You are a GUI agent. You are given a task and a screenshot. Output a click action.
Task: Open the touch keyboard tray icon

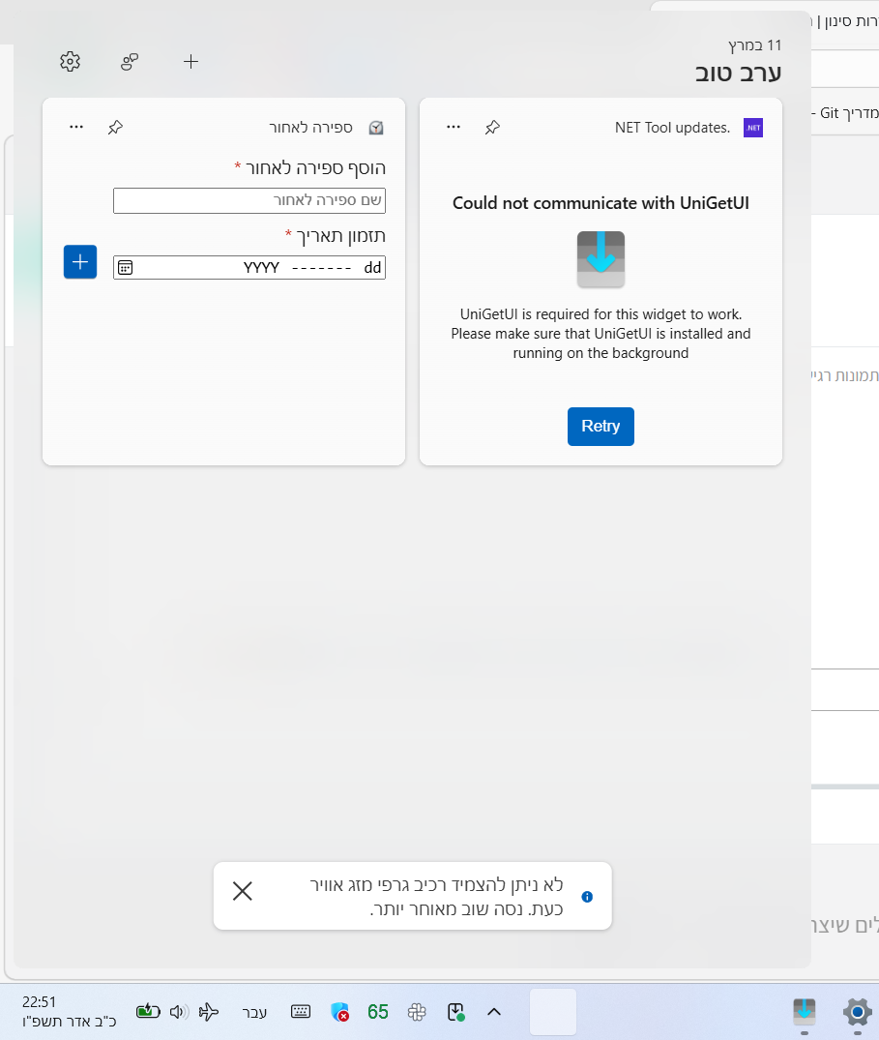pyautogui.click(x=301, y=1012)
